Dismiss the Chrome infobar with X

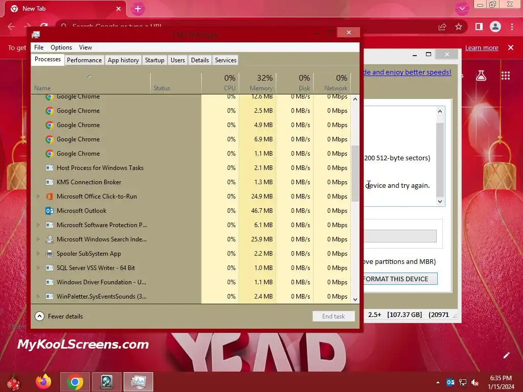(x=511, y=47)
